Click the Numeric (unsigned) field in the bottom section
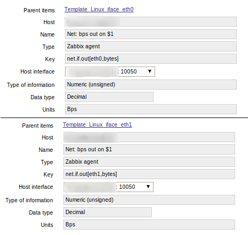This screenshot has width=248, height=235. click(149, 200)
